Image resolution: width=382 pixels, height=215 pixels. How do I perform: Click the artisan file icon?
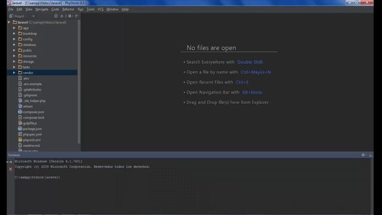point(20,106)
